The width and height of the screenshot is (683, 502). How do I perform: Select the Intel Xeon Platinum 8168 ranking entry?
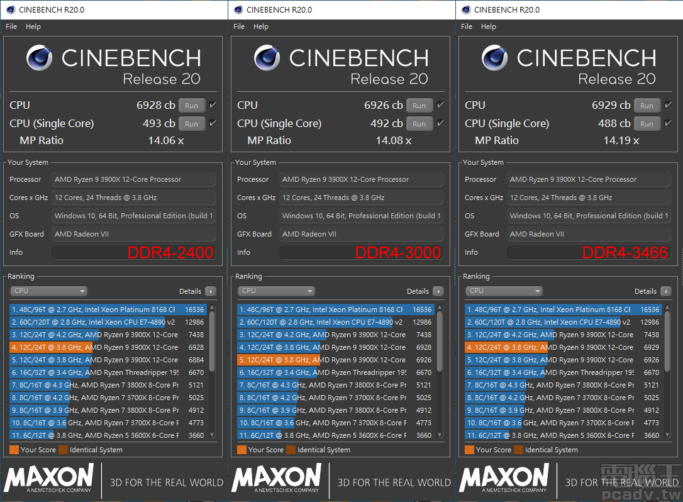(94, 310)
